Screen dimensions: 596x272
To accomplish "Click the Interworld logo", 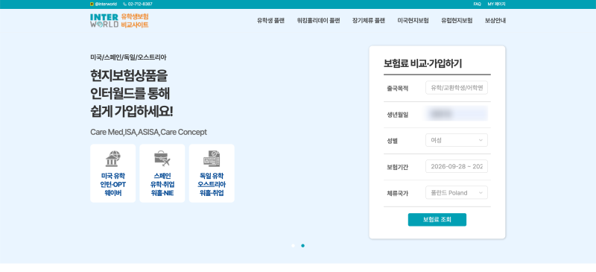I will (x=119, y=21).
